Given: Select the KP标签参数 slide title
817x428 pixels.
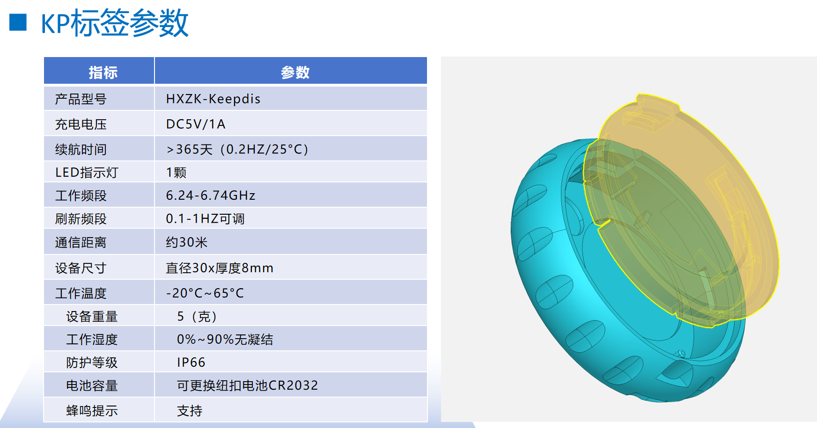Looking at the screenshot, I should [x=115, y=23].
